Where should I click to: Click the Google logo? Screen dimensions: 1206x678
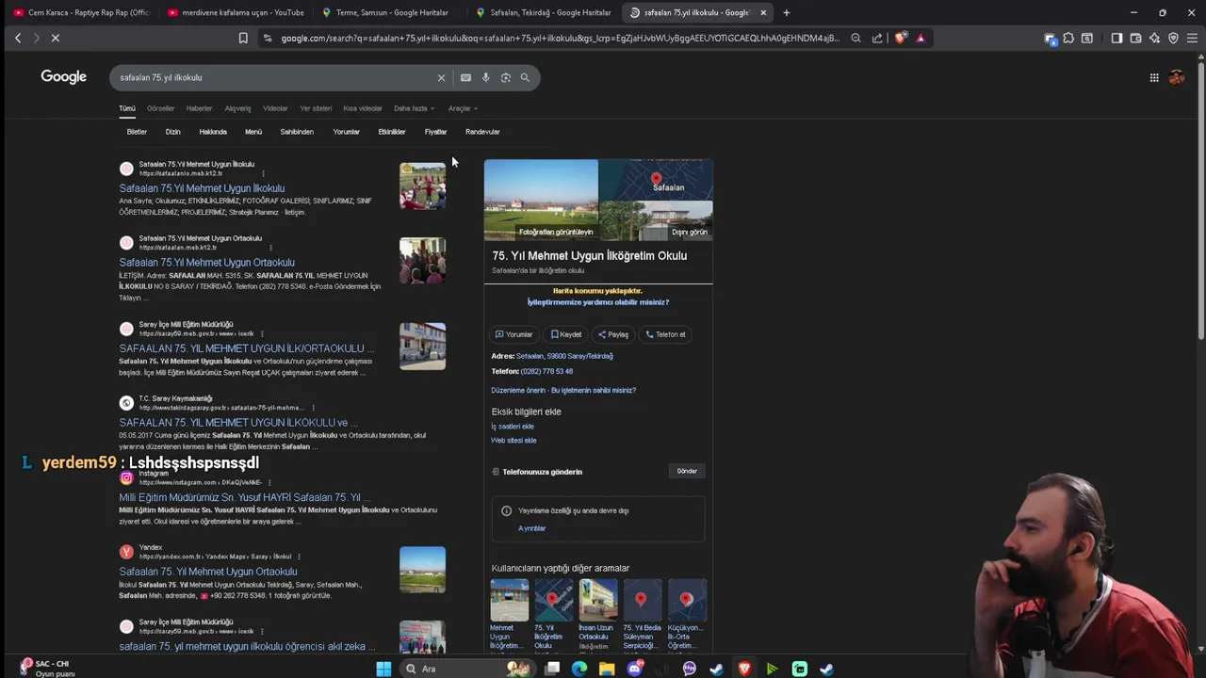click(63, 77)
